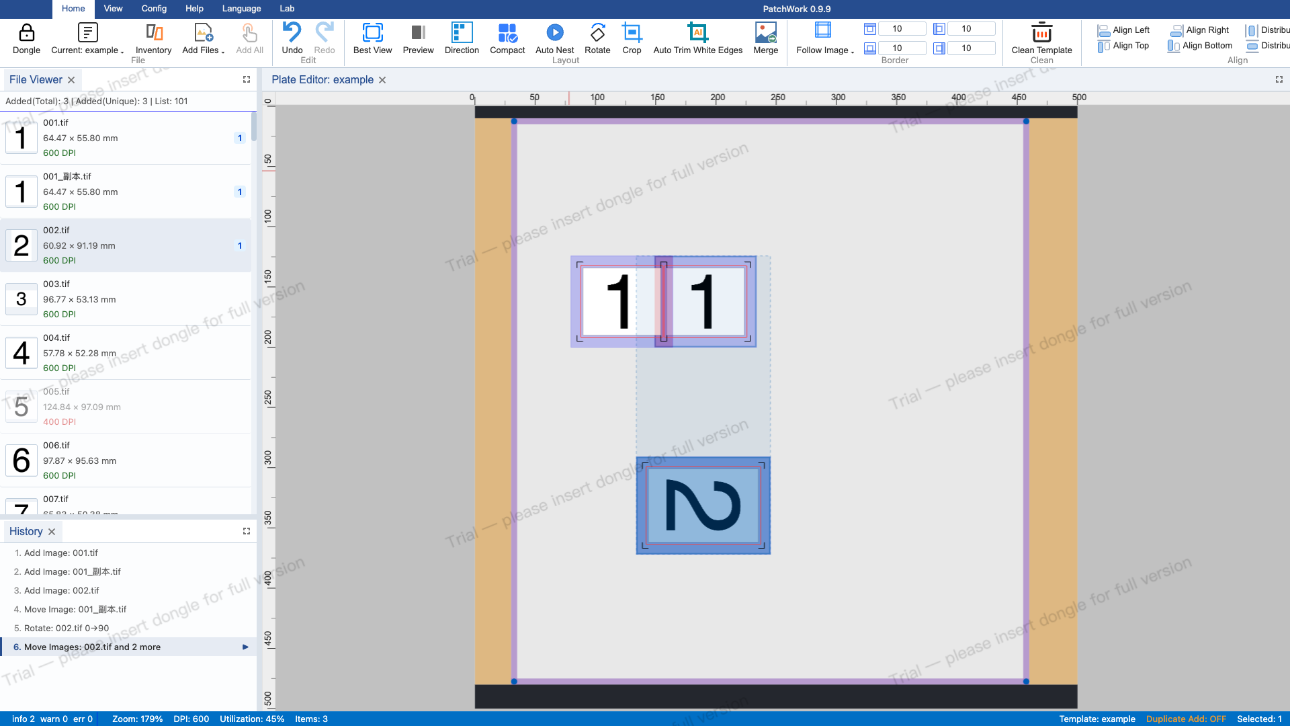The height and width of the screenshot is (726, 1290).
Task: Open the View menu tab
Action: point(113,9)
